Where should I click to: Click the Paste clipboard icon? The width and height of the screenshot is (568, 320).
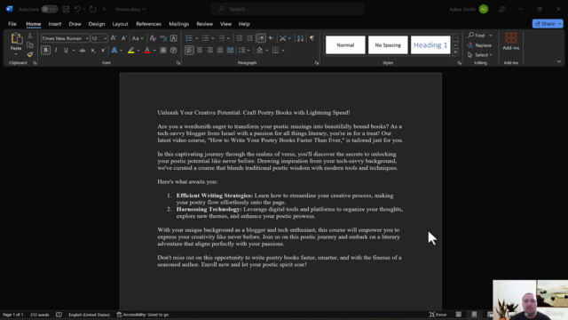coord(16,39)
